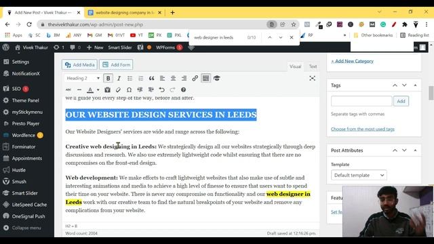Insert a blockquote
This screenshot has height=244, width=434.
coord(151,79)
